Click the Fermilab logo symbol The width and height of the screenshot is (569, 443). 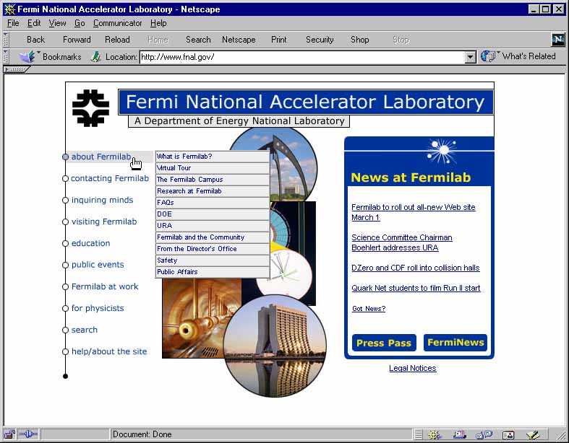coord(90,108)
